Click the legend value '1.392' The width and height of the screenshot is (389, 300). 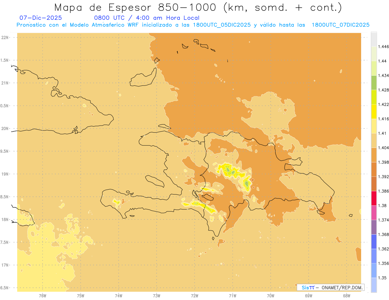point(384,177)
